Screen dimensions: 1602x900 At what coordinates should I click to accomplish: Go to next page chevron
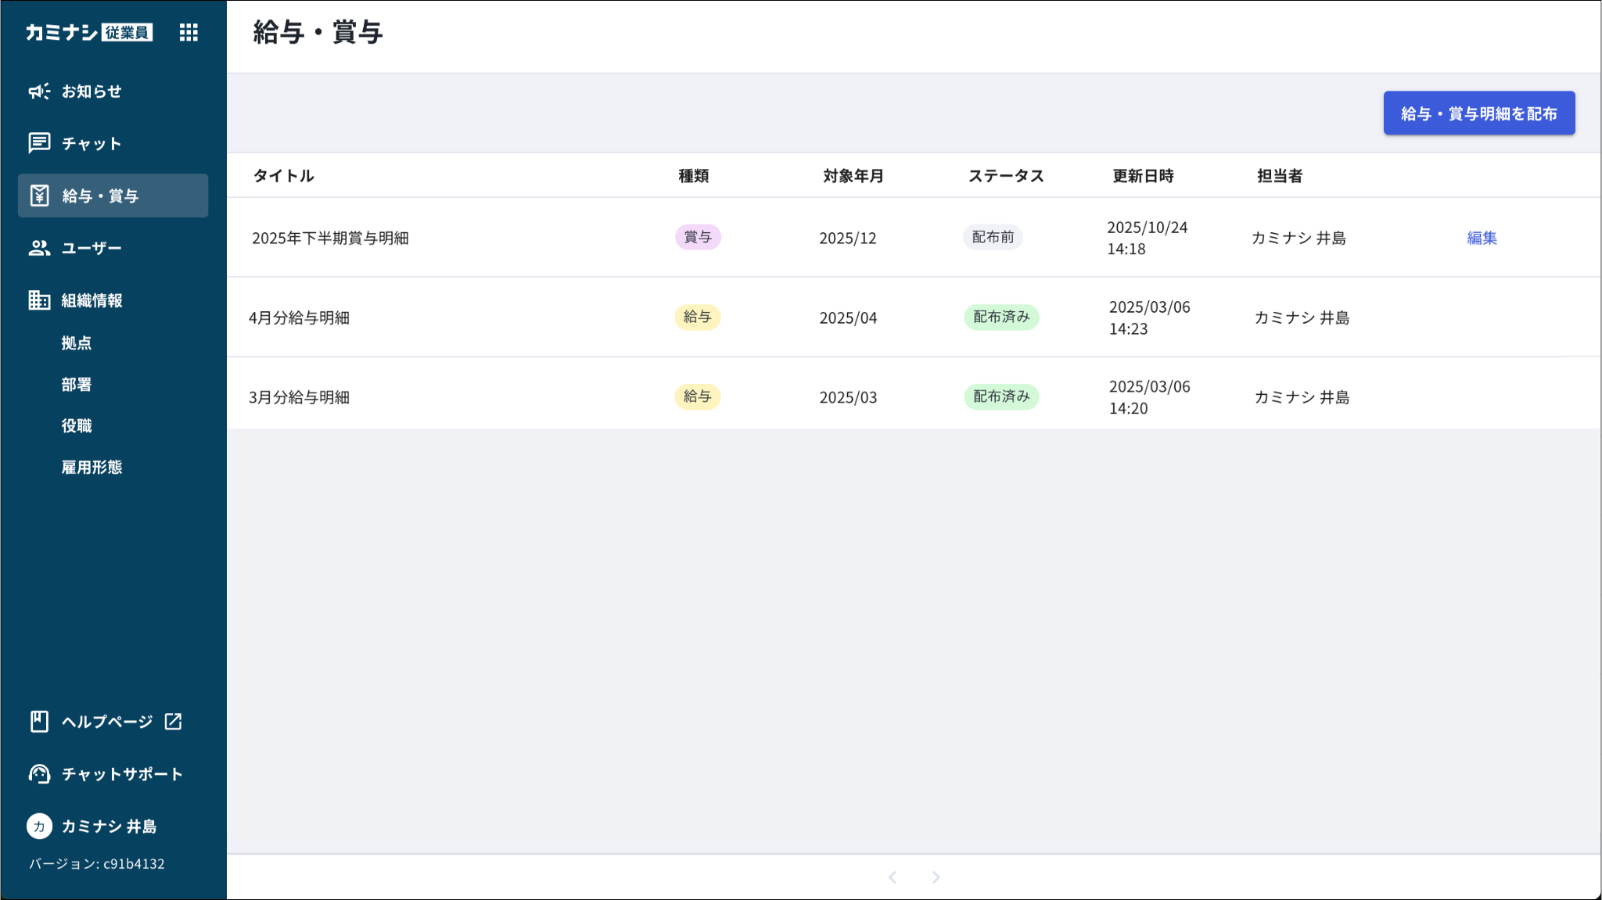pos(936,877)
